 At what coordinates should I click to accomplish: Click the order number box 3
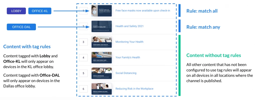tap(83, 42)
